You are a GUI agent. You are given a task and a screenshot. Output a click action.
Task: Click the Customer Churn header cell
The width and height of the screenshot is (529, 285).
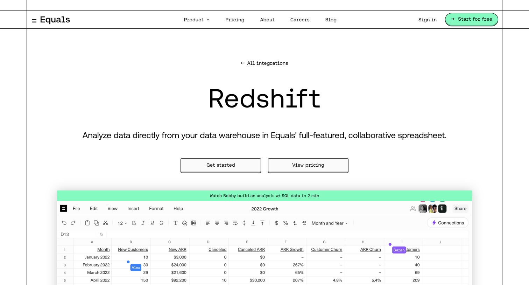point(325,250)
